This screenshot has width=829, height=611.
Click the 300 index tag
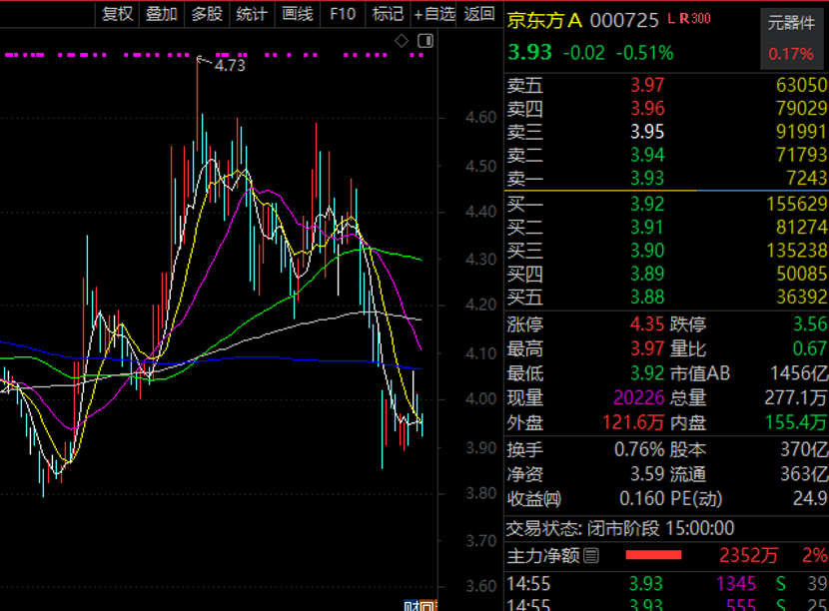pyautogui.click(x=701, y=19)
